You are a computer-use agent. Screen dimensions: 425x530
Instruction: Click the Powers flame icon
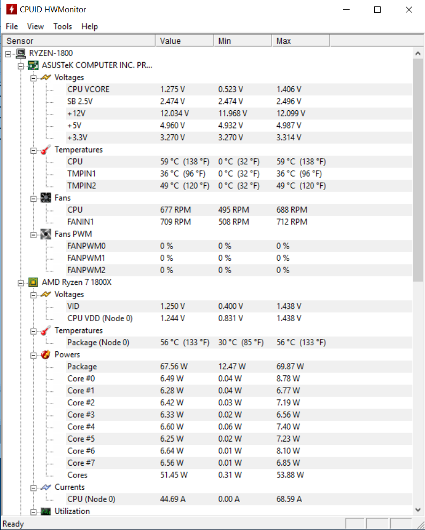(45, 354)
